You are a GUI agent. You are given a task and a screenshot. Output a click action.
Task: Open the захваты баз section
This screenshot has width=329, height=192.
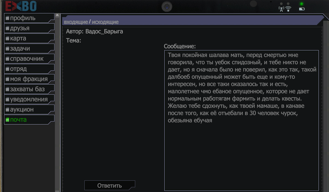pyautogui.click(x=29, y=89)
